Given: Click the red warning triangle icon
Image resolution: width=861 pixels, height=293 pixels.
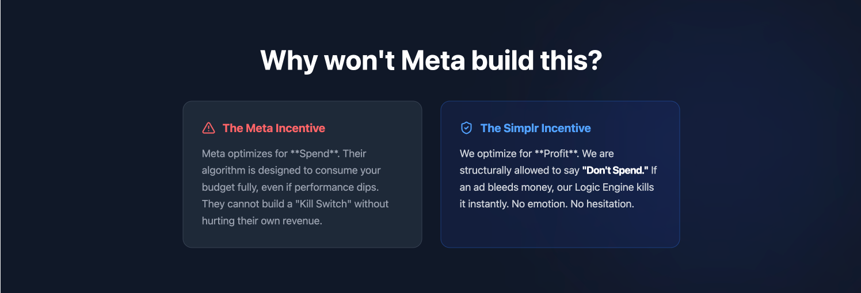Looking at the screenshot, I should [x=208, y=128].
